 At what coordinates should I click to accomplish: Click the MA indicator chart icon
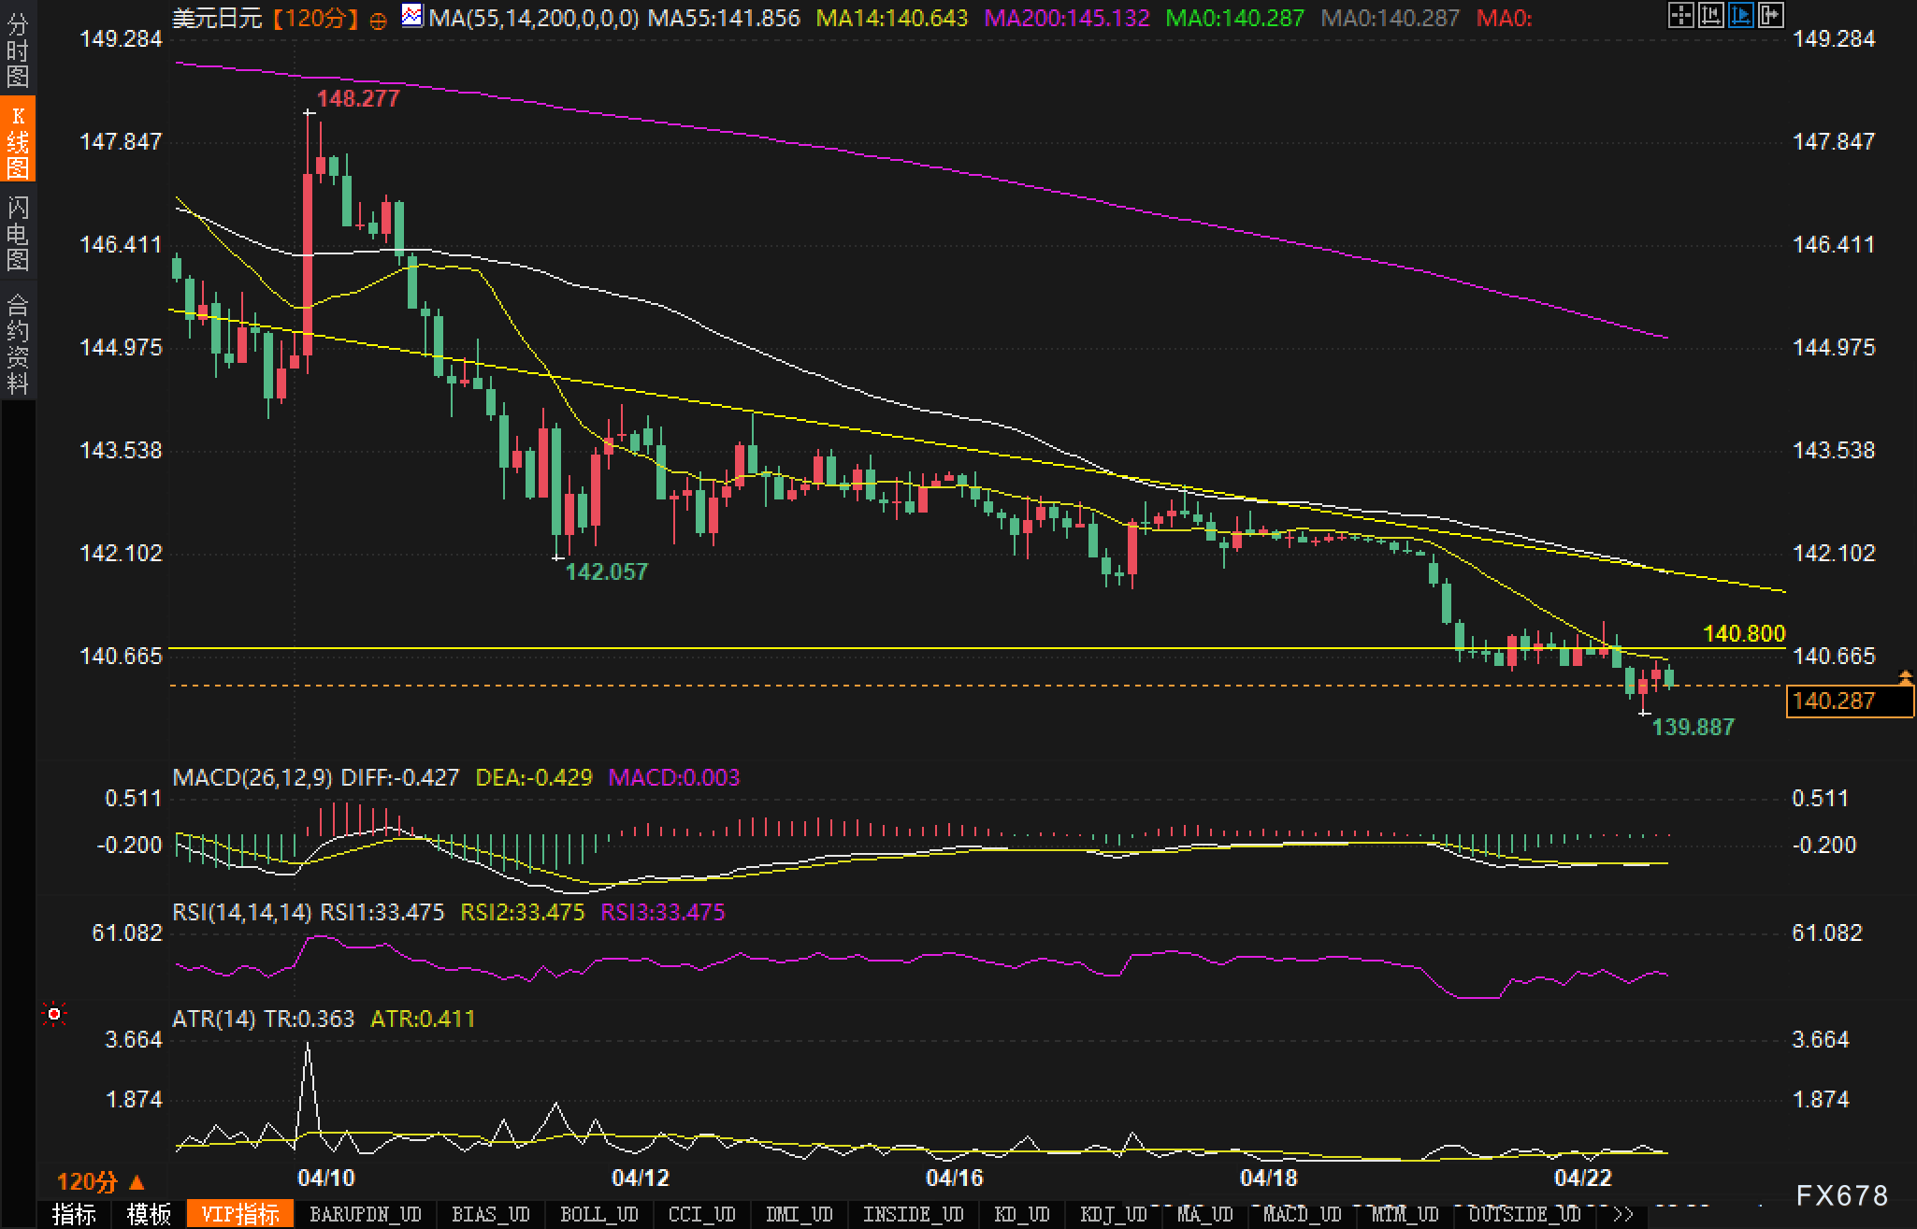pos(411,16)
